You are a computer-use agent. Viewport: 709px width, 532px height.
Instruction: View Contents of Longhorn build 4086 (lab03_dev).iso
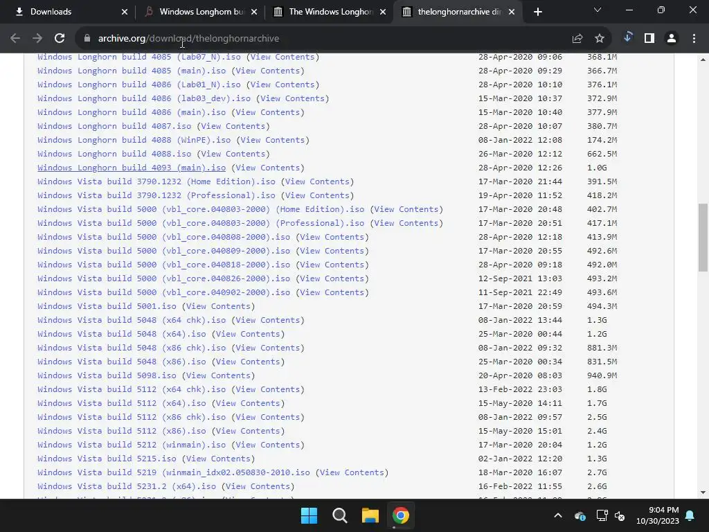pos(293,98)
